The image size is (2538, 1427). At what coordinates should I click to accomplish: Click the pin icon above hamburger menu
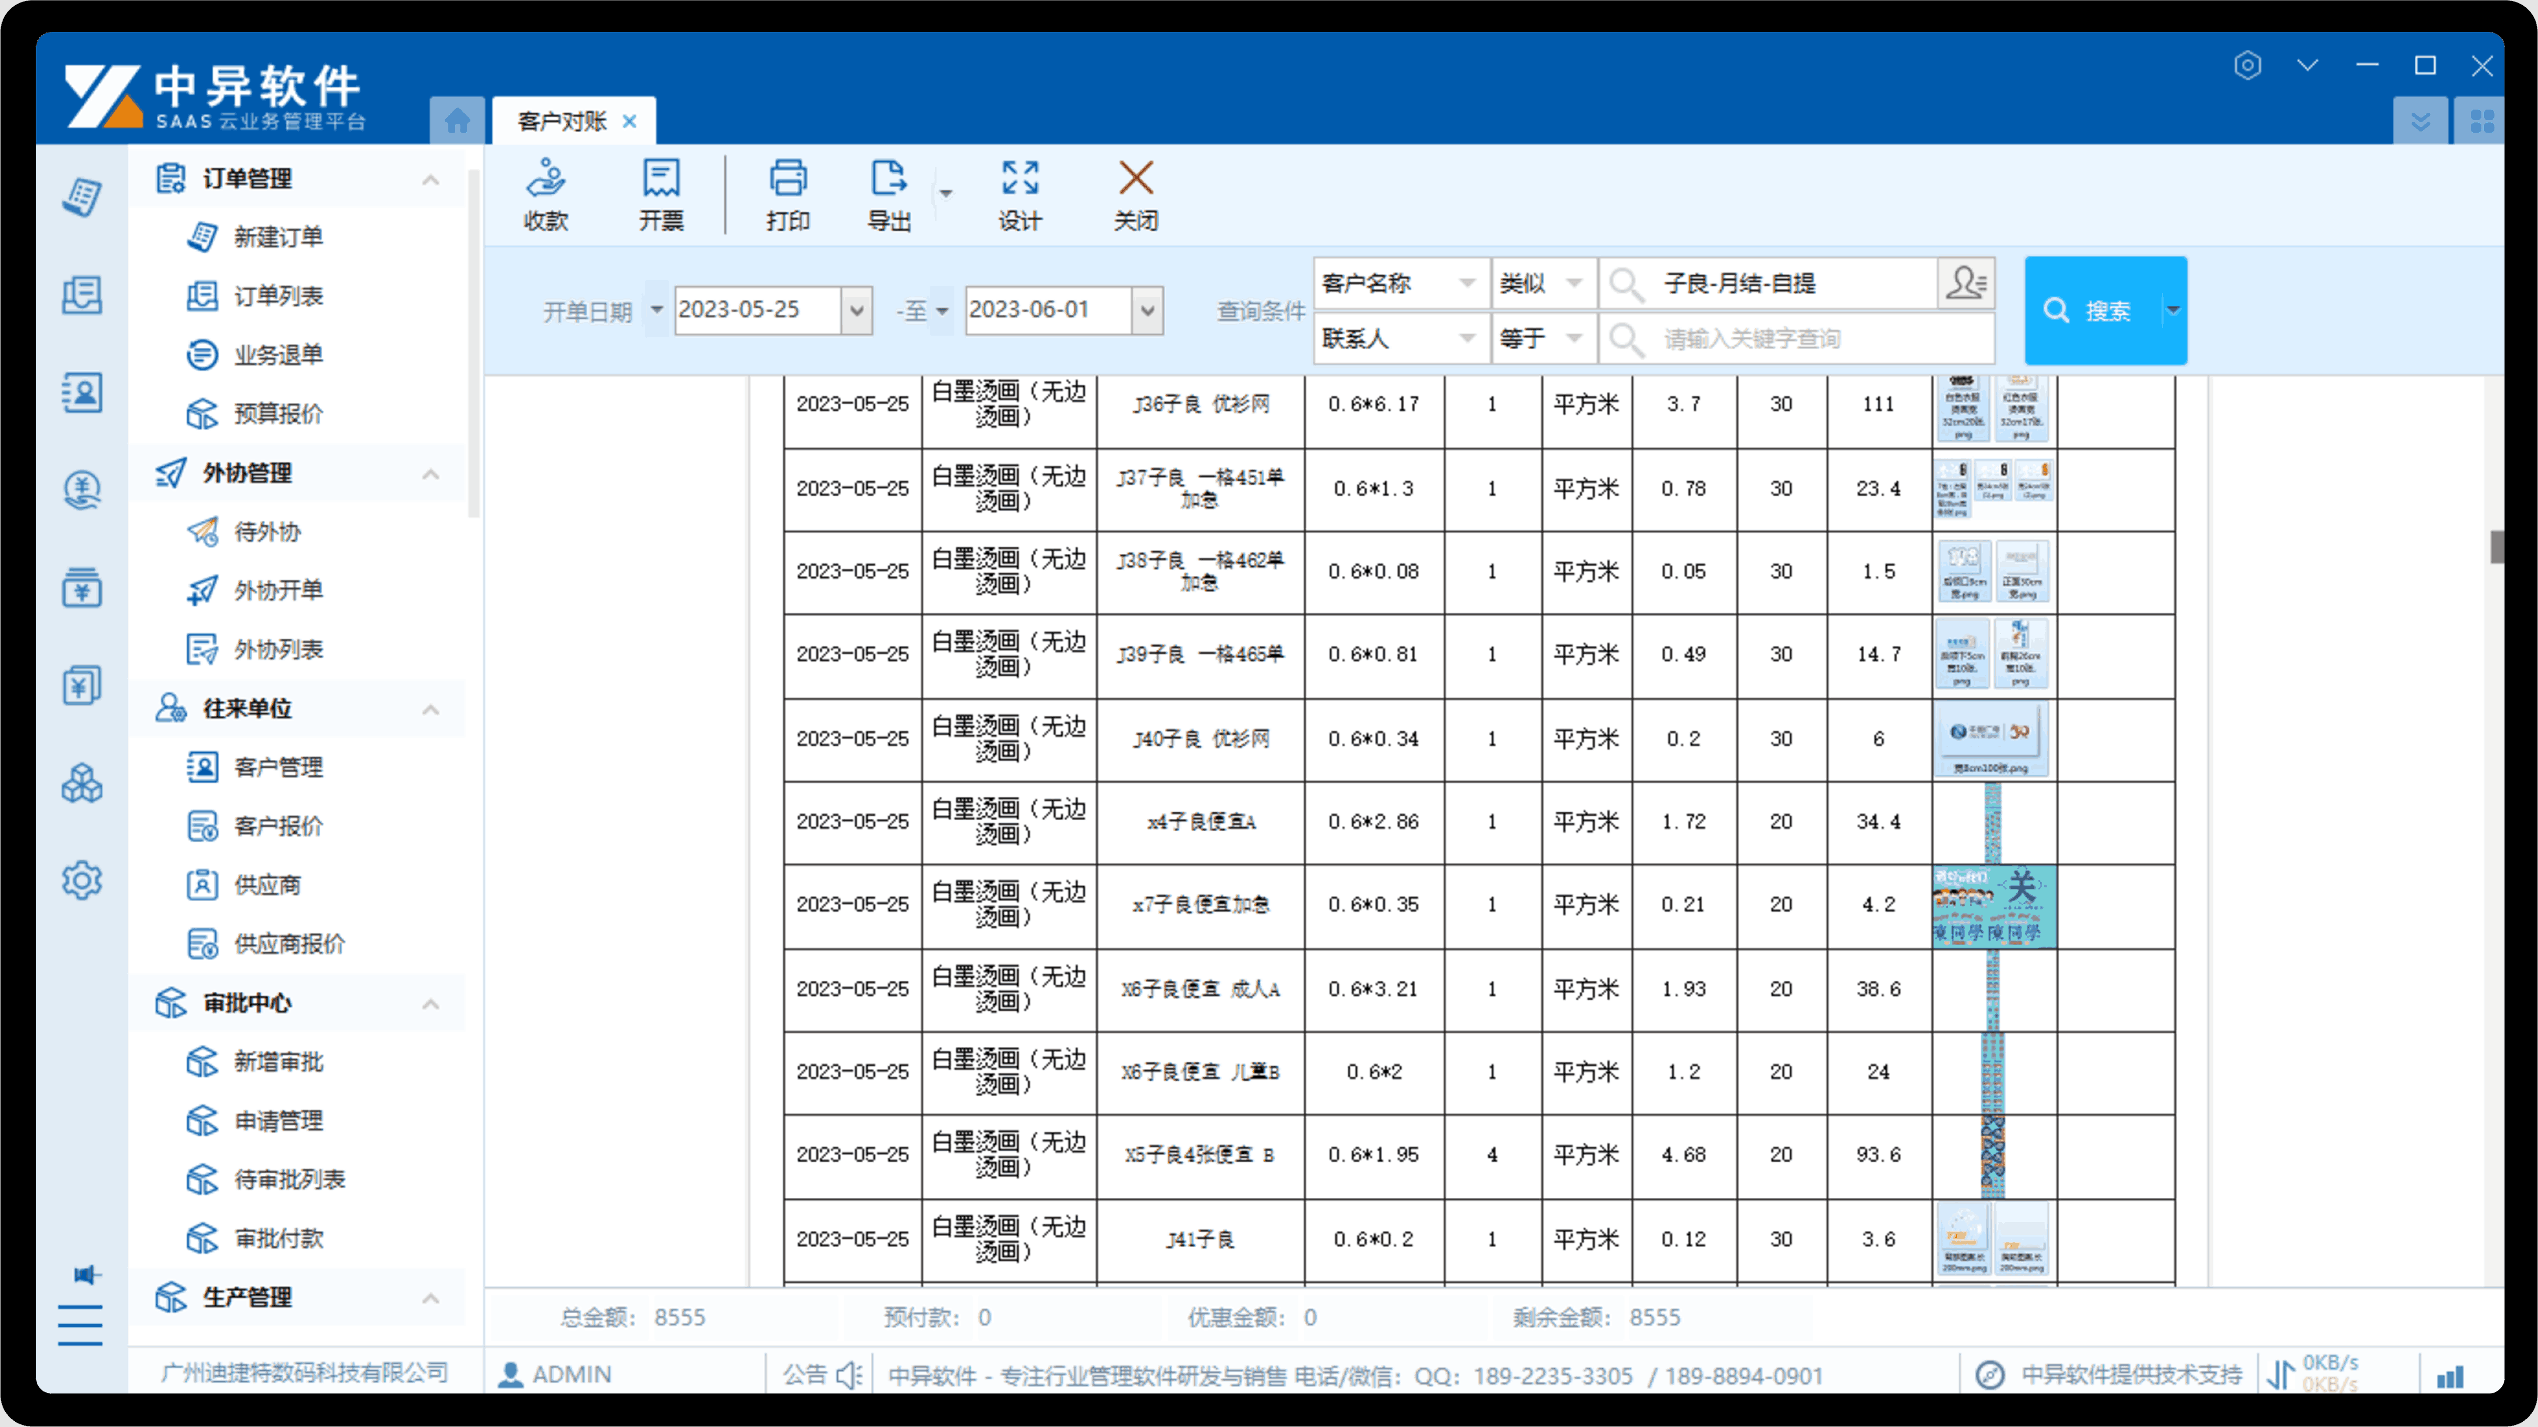[87, 1275]
